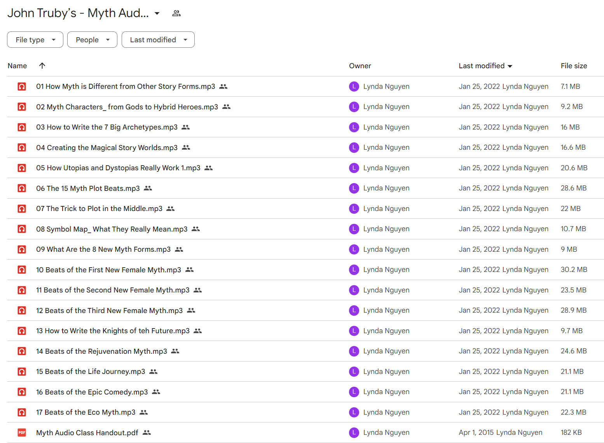This screenshot has height=443, width=604.
Task: Open the John Truby's Myth Audio folder dropdown
Action: pyautogui.click(x=157, y=13)
